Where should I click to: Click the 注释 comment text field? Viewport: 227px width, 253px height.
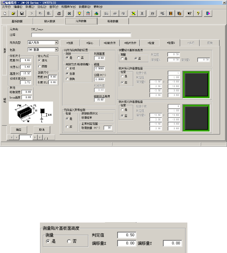81,35
